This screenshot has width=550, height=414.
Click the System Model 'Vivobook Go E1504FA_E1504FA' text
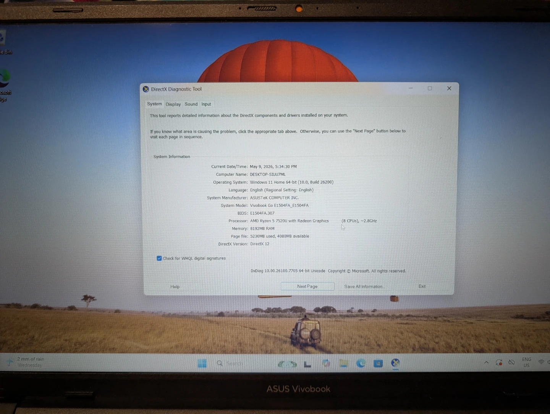(279, 205)
